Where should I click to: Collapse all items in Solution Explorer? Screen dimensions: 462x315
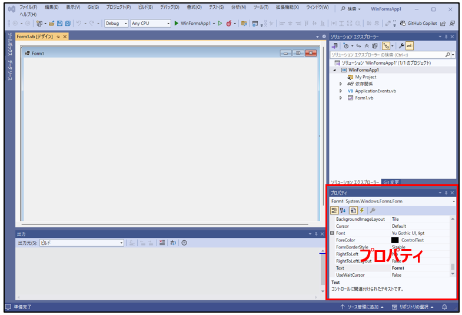(366, 45)
